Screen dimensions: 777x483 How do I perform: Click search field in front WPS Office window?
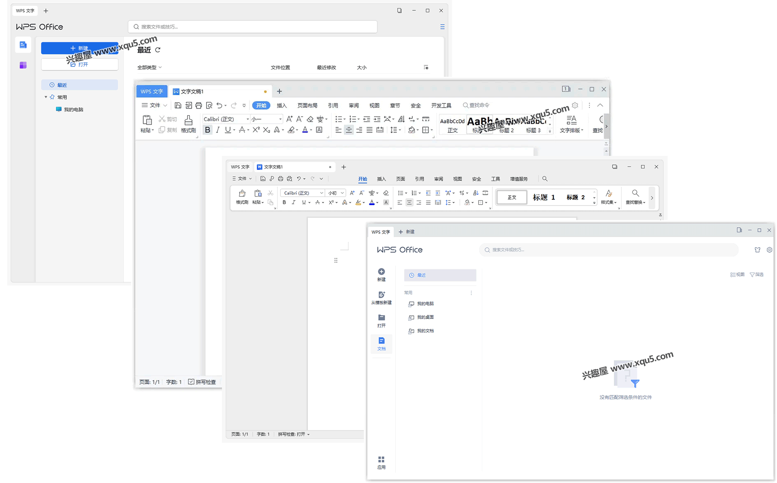(608, 250)
